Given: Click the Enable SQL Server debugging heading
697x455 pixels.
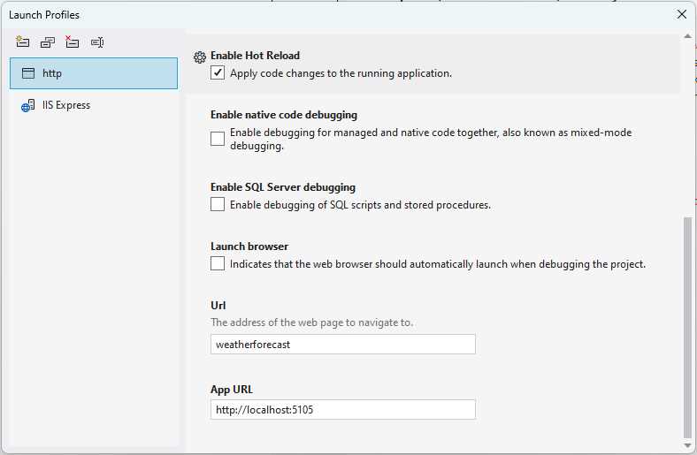Looking at the screenshot, I should click(x=283, y=187).
